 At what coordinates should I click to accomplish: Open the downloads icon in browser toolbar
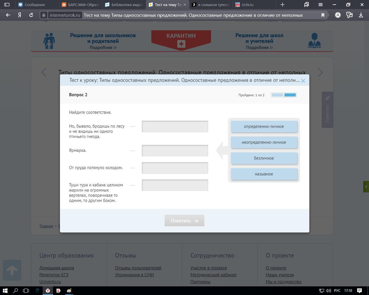coord(361,15)
